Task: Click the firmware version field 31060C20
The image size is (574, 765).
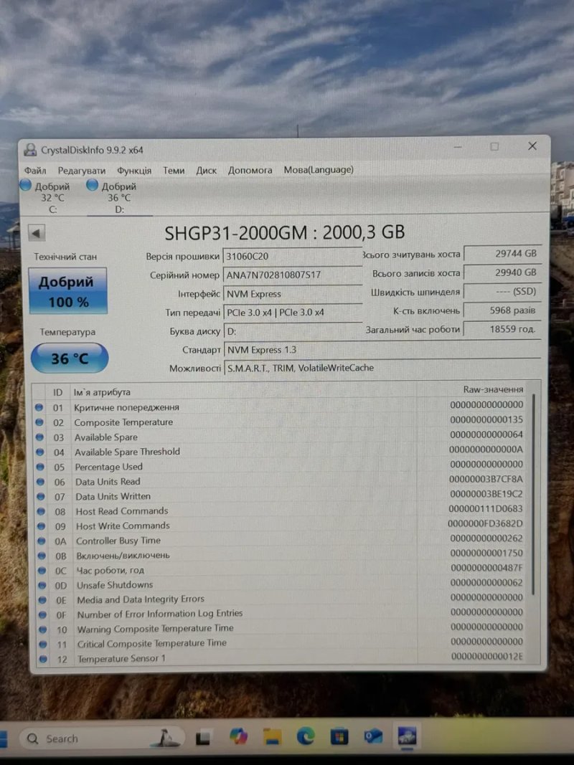Action: (292, 256)
